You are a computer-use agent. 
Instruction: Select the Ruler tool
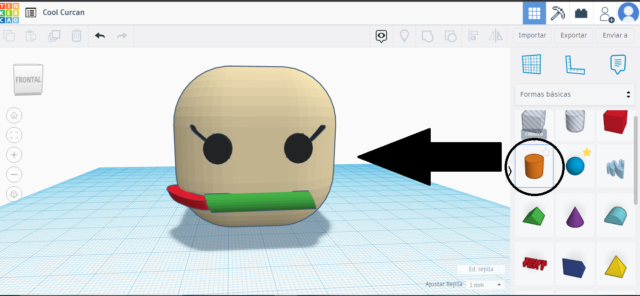(x=575, y=65)
